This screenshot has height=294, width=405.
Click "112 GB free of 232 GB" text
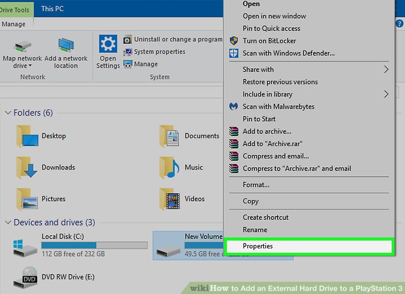(73, 254)
